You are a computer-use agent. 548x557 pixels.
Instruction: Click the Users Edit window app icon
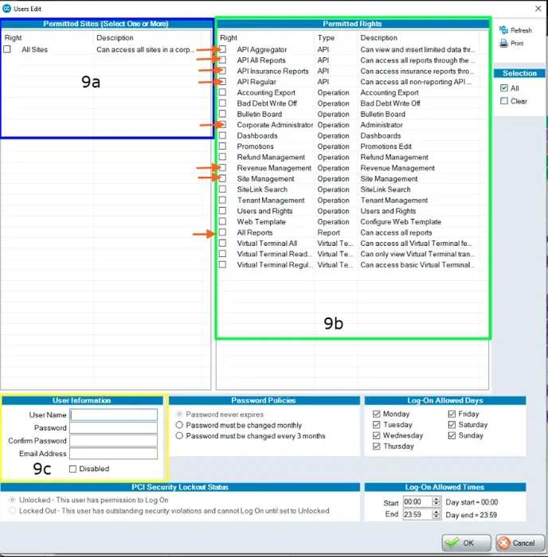click(6, 8)
